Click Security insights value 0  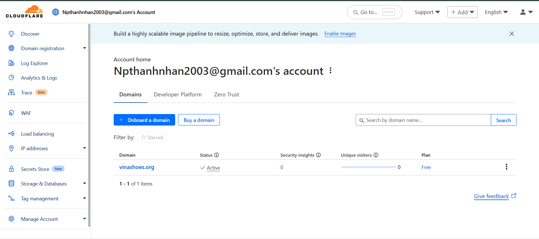282,167
